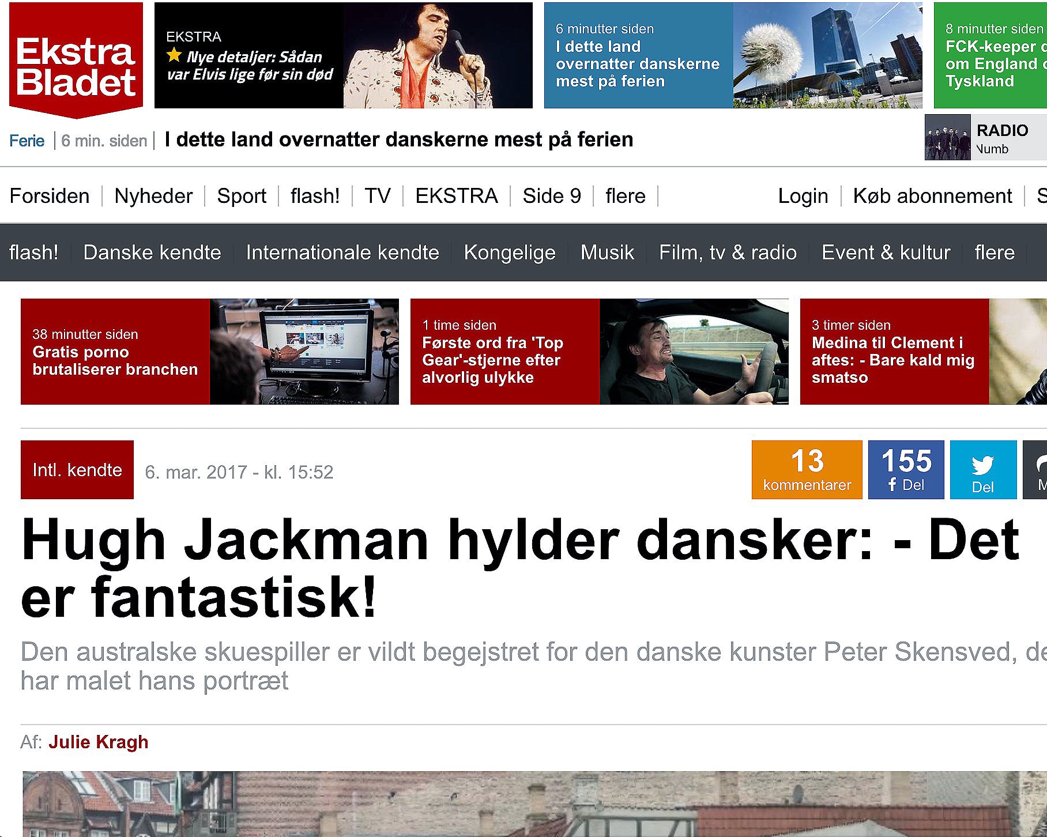Open Musik subsection
This screenshot has width=1047, height=837.
607,252
